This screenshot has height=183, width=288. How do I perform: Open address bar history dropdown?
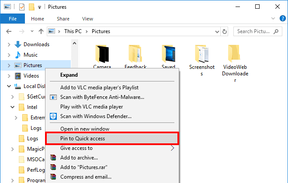[217, 31]
